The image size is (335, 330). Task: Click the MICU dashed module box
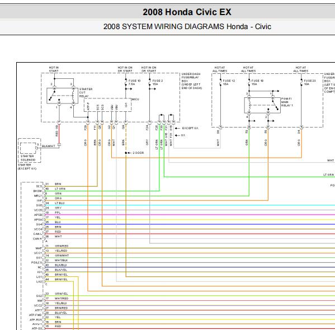(108, 105)
